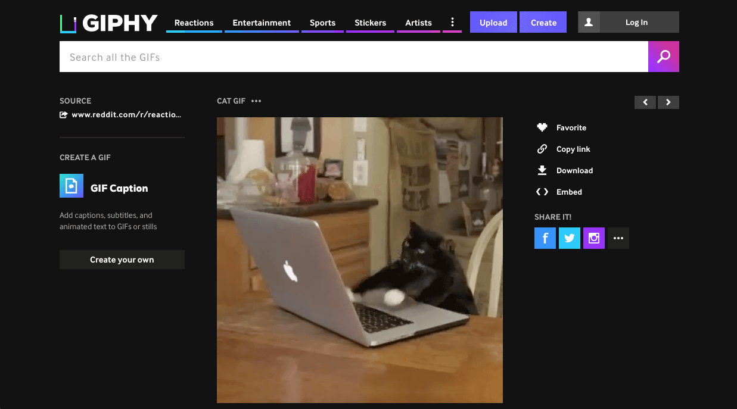Click the source external link icon
The height and width of the screenshot is (409, 737).
[x=64, y=115]
